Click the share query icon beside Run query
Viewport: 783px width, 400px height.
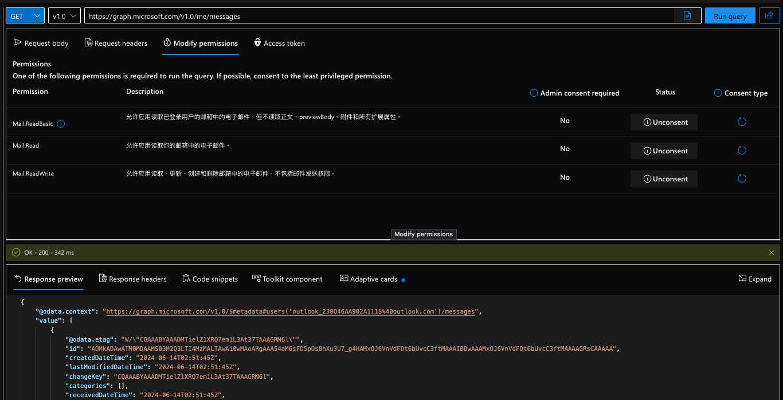point(769,15)
